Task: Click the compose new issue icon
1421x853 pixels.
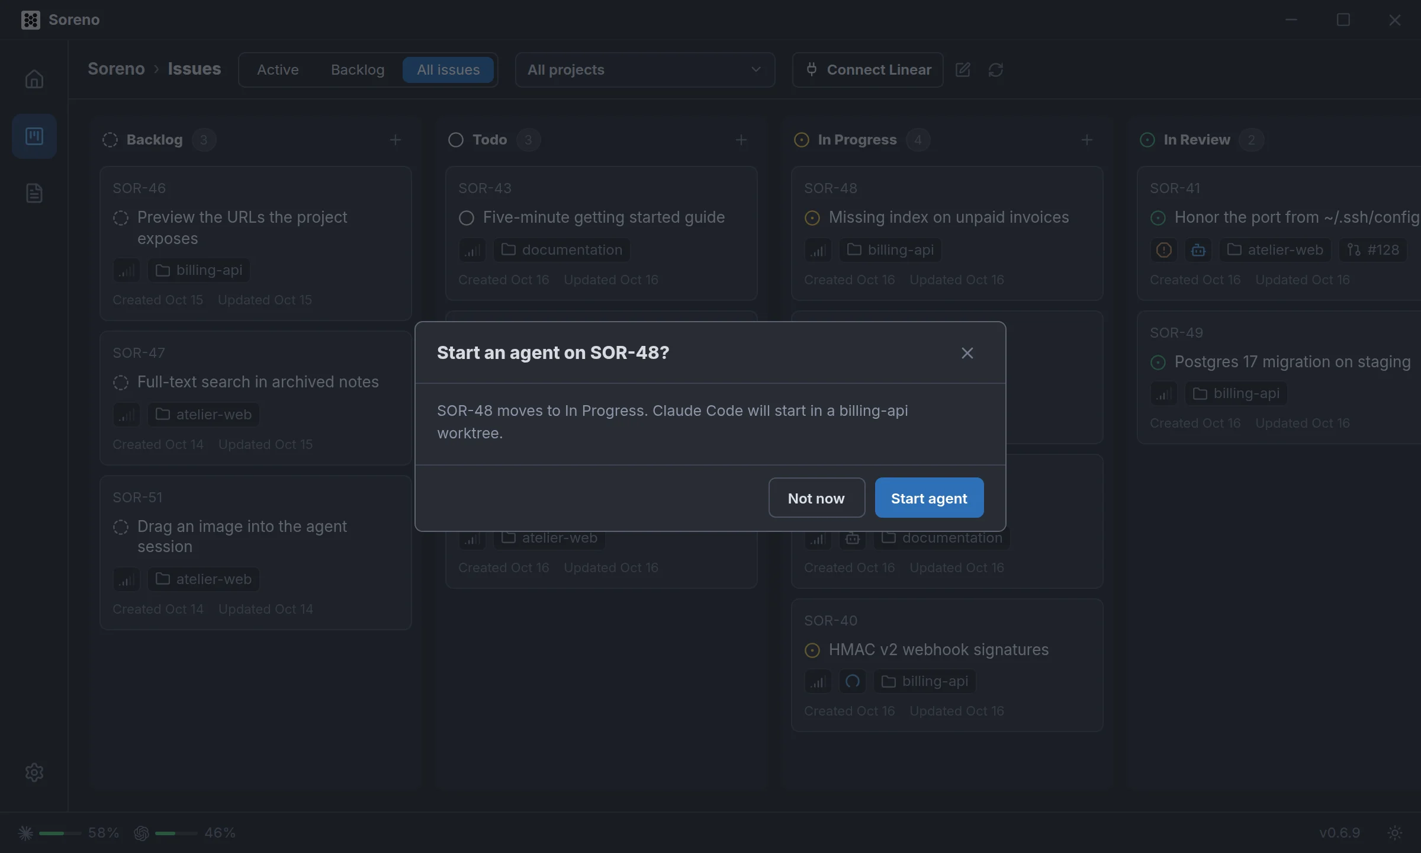Action: click(963, 70)
